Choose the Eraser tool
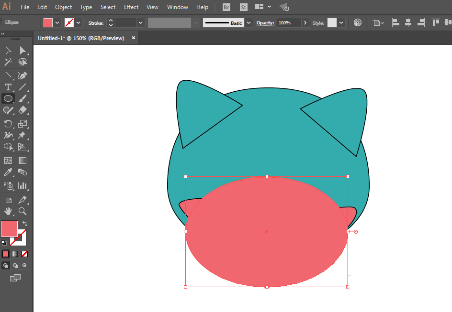Image resolution: width=452 pixels, height=312 pixels. (22, 110)
